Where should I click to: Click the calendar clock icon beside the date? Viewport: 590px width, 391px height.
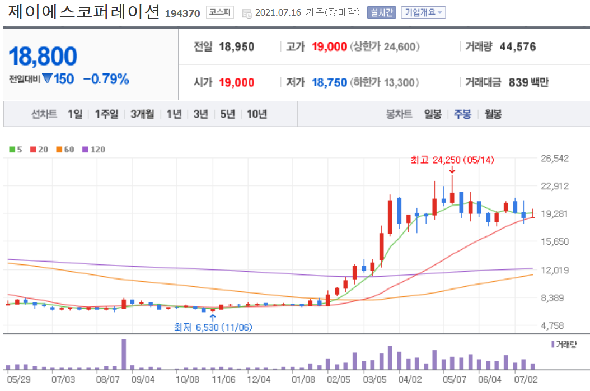tap(247, 14)
